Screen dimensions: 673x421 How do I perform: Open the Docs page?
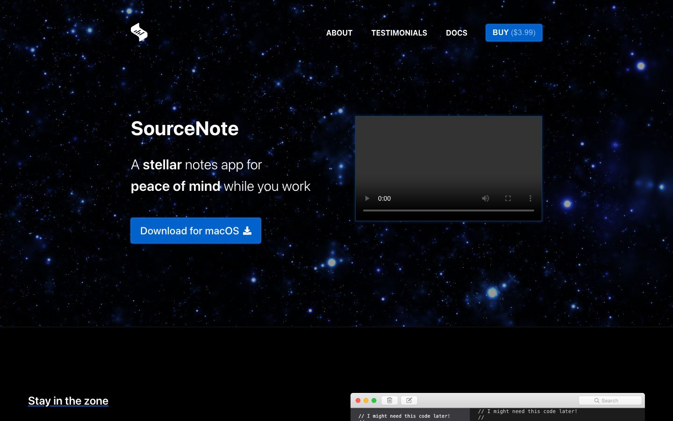tap(457, 33)
